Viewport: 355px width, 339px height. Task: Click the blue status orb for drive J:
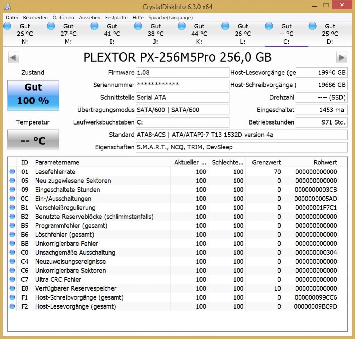pyautogui.click(x=138, y=26)
